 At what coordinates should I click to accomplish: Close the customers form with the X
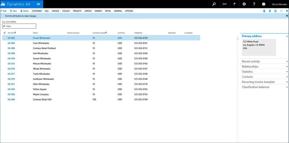tap(287, 11)
